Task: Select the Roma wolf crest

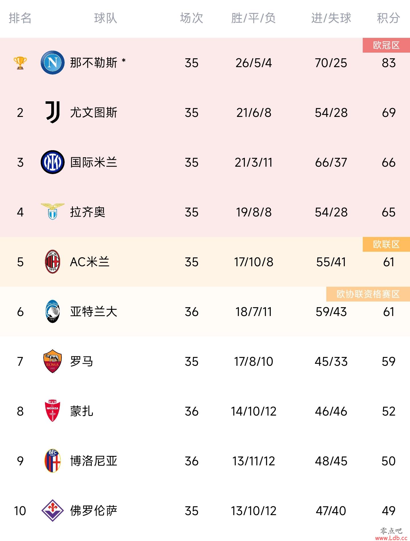Action: click(x=53, y=361)
